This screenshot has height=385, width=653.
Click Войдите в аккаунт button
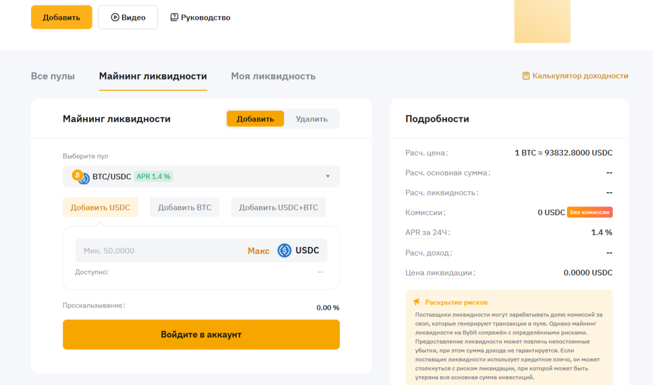[x=201, y=335]
